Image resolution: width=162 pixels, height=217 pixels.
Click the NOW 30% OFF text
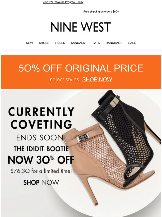[41, 160]
